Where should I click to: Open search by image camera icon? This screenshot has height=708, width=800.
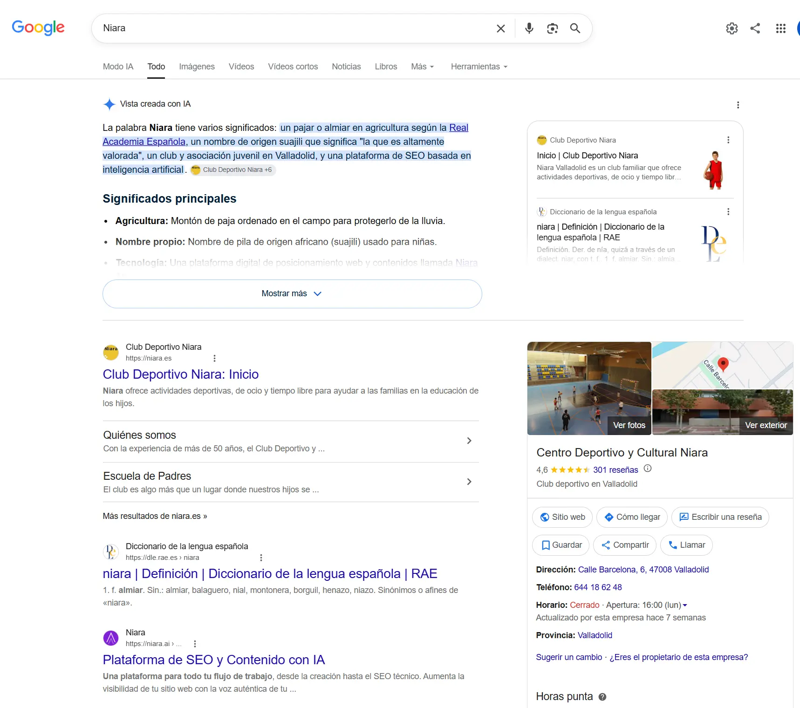tap(553, 28)
